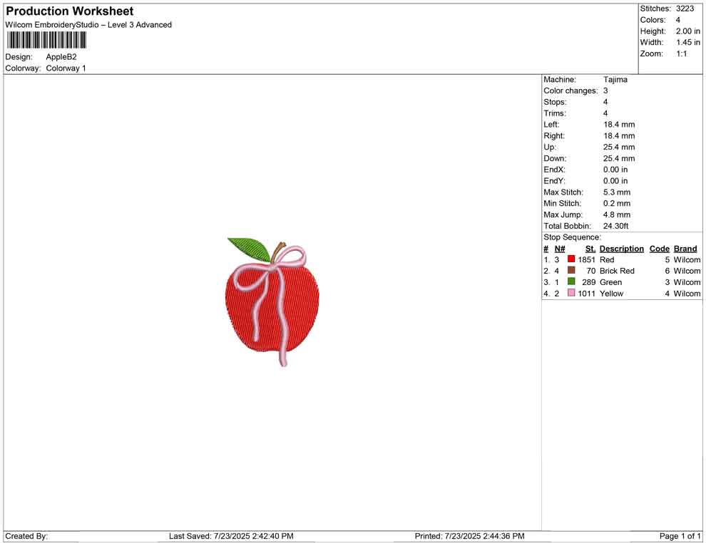Viewport: 706px width, 543px height.
Task: Click the 'Trims:' label
Action: click(555, 113)
